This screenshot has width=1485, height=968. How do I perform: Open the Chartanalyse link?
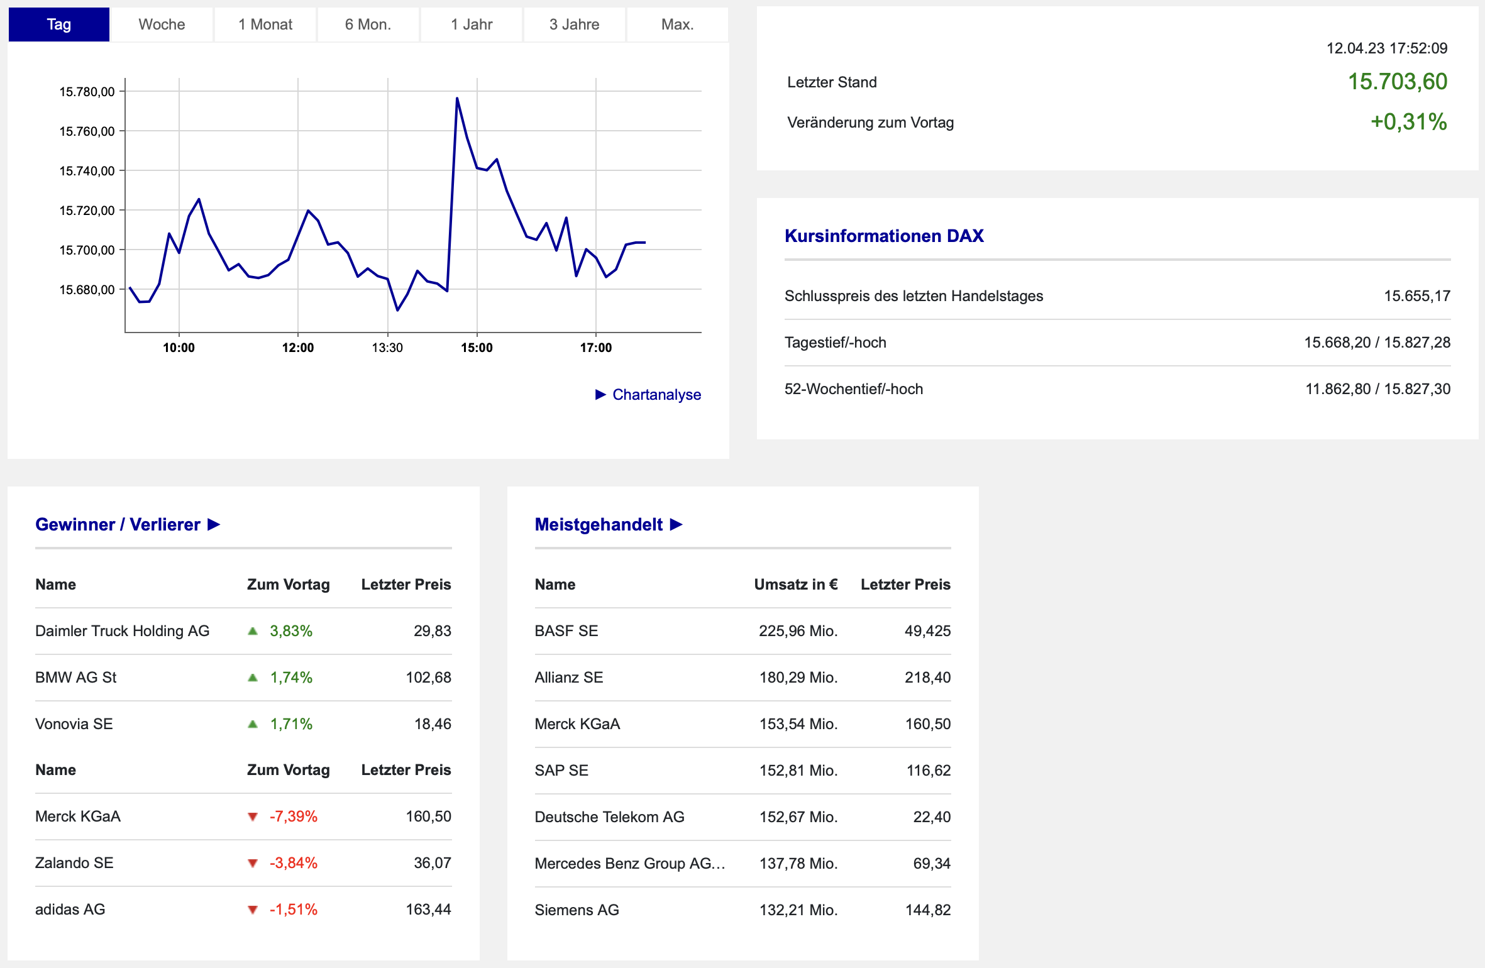(x=656, y=395)
